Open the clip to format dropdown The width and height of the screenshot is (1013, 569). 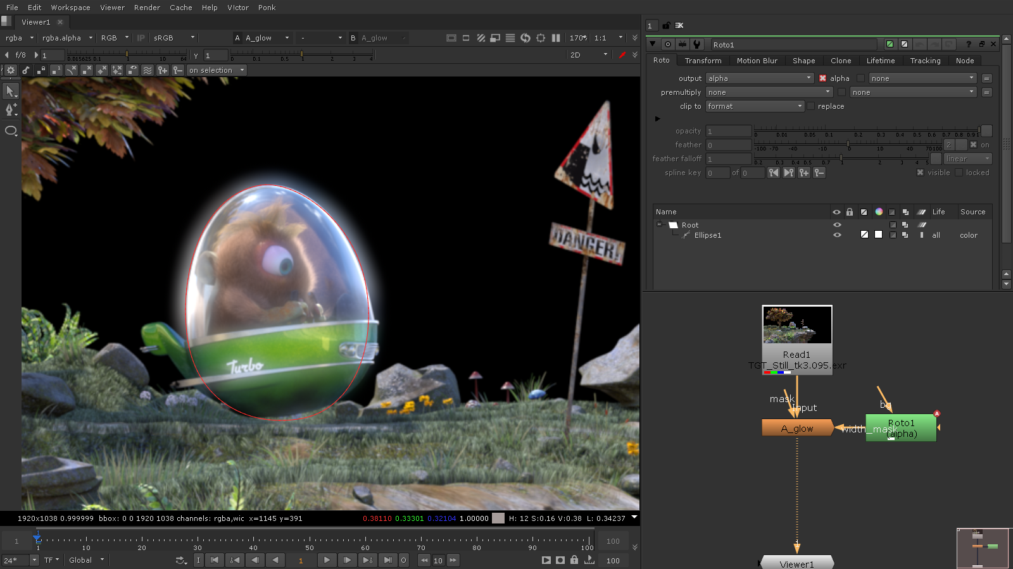[755, 106]
